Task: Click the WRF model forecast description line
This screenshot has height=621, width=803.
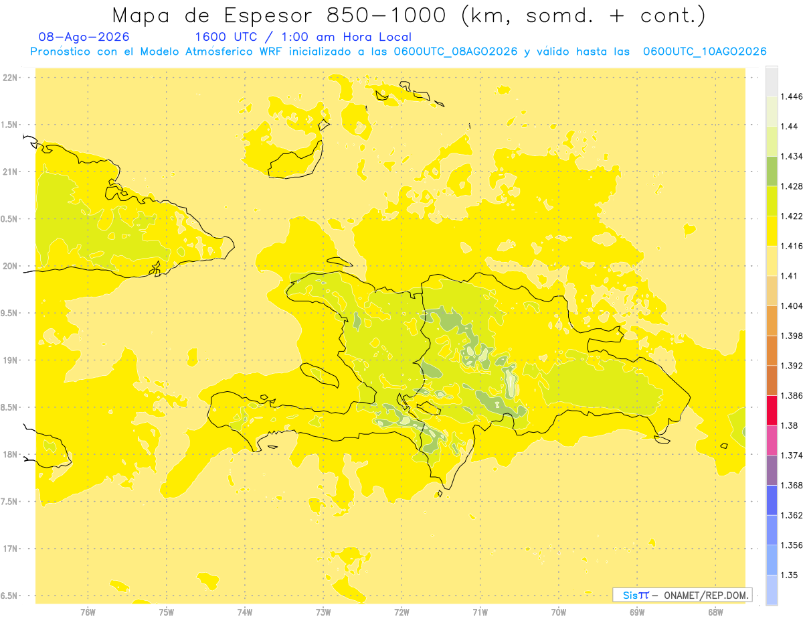Action: (x=398, y=52)
